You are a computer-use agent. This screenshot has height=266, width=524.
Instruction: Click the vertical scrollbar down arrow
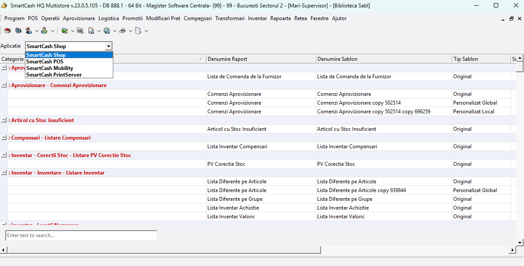click(x=520, y=243)
